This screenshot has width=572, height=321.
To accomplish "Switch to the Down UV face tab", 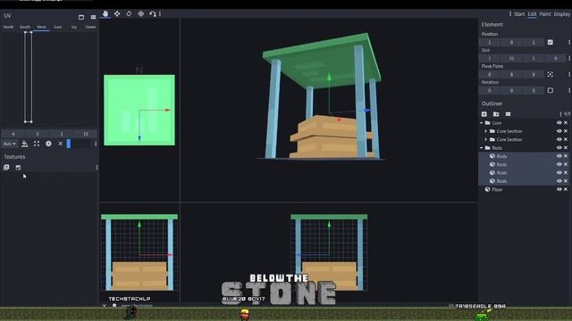I will [x=90, y=27].
